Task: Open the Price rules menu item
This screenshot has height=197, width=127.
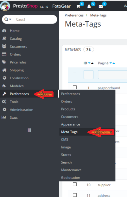Action: pyautogui.click(x=18, y=62)
